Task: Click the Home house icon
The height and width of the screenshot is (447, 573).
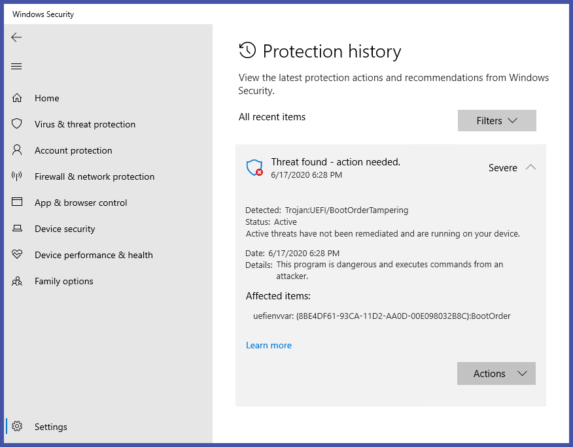Action: [17, 98]
